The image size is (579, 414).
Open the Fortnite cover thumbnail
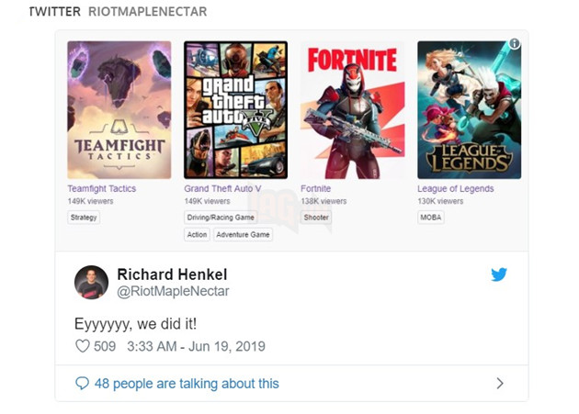pyautogui.click(x=352, y=109)
